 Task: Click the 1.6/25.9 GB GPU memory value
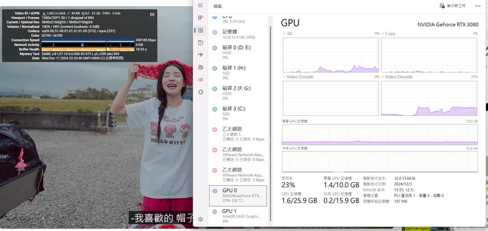pos(299,201)
